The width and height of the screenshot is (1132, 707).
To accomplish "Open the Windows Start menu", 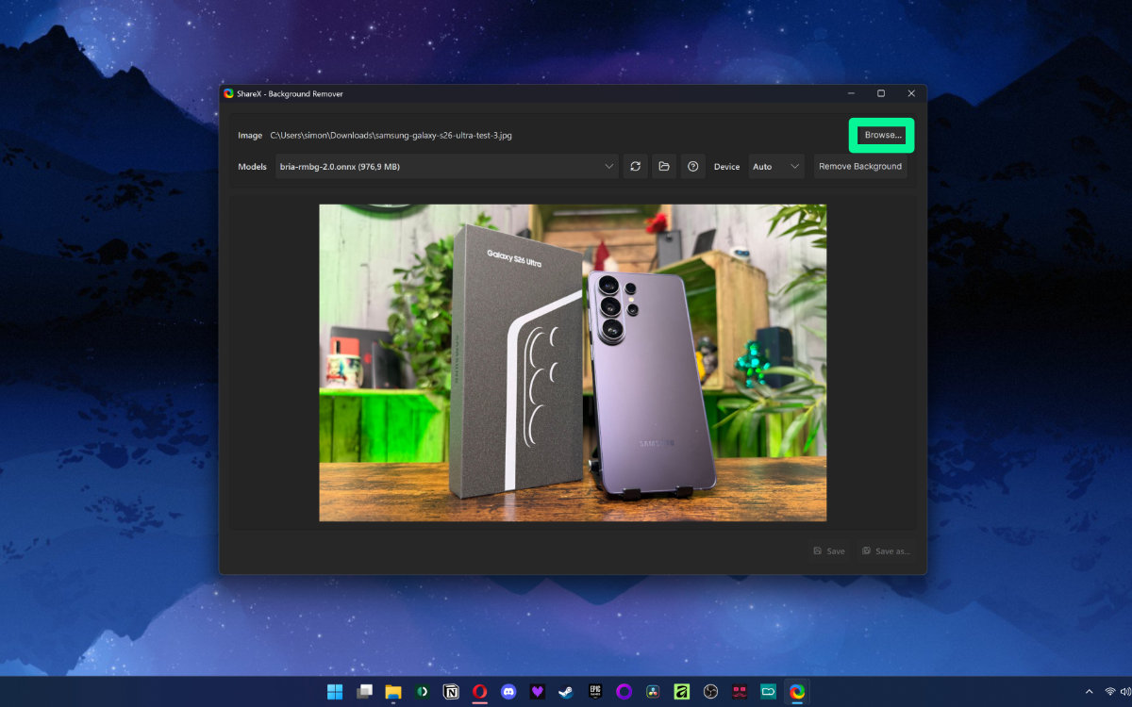I will pos(335,692).
